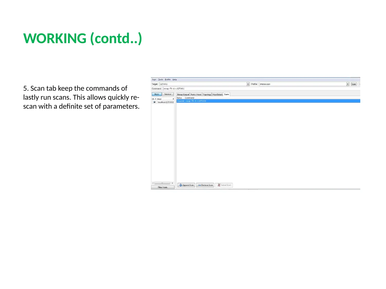This screenshot has height=289, width=386.
Task: Switch to the Topology tab
Action: pos(207,95)
